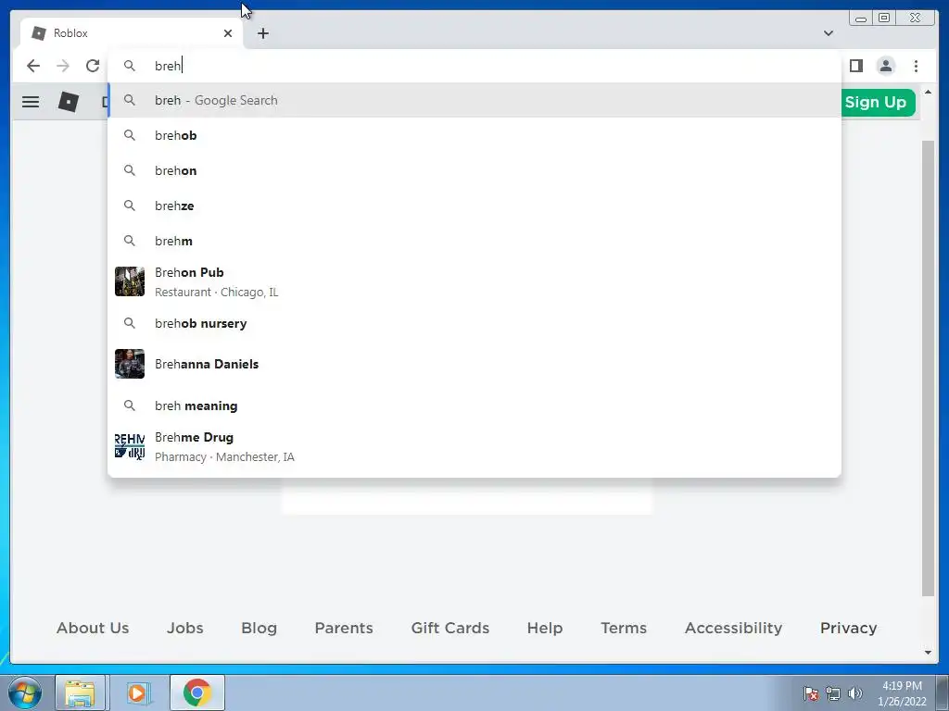Select the Roblox browser tab
This screenshot has height=711, width=949.
coord(132,33)
